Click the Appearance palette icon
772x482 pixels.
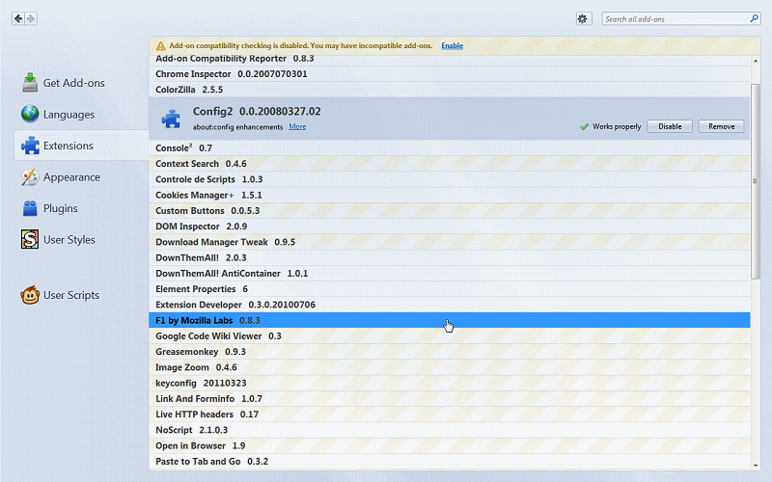pyautogui.click(x=30, y=177)
